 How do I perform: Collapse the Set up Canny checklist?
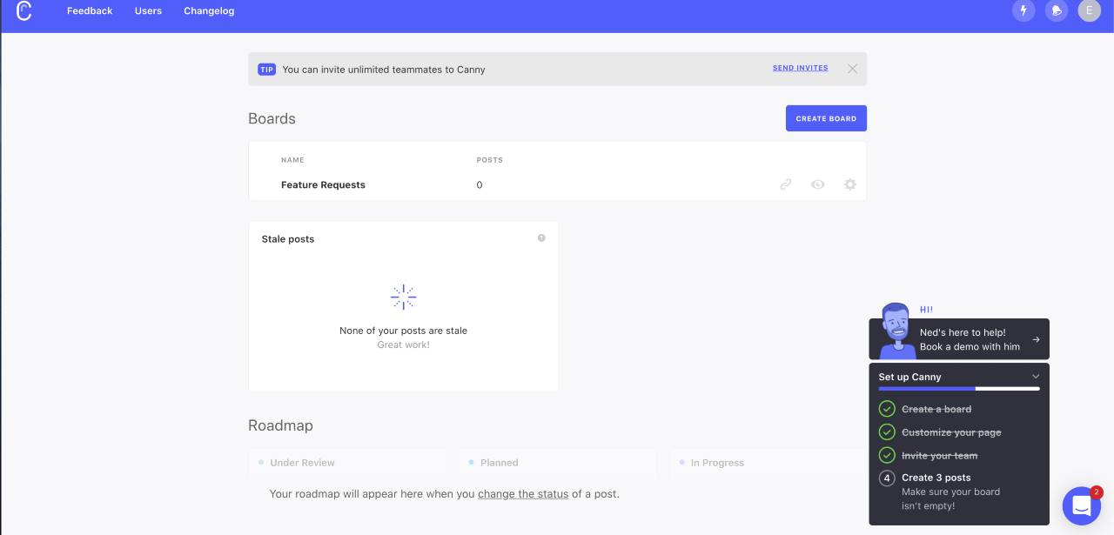pyautogui.click(x=1036, y=377)
